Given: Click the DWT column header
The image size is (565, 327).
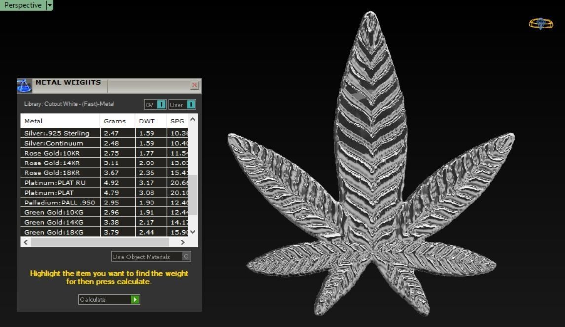Looking at the screenshot, I should tap(151, 121).
